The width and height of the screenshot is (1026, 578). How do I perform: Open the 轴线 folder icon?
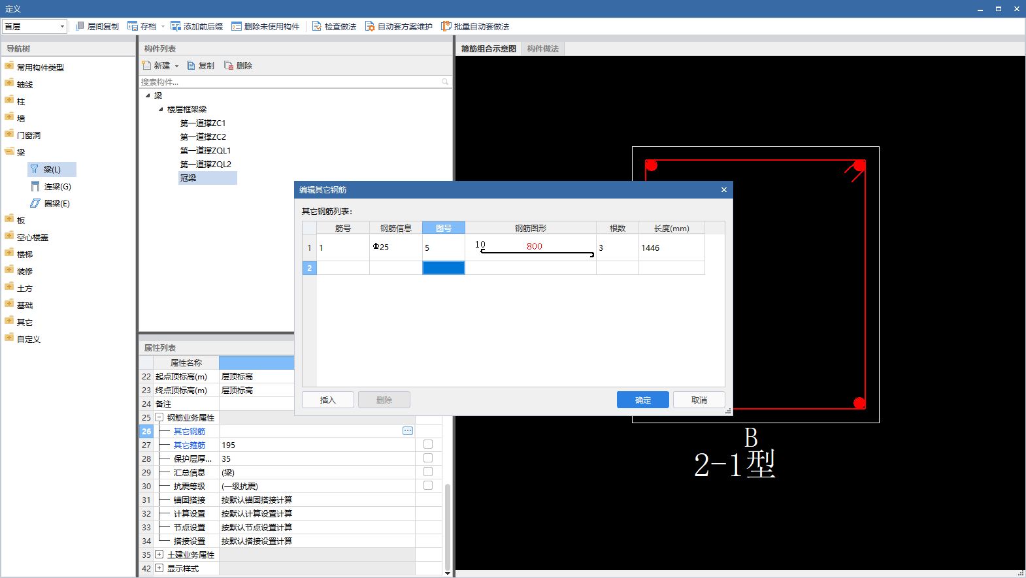pyautogui.click(x=9, y=83)
